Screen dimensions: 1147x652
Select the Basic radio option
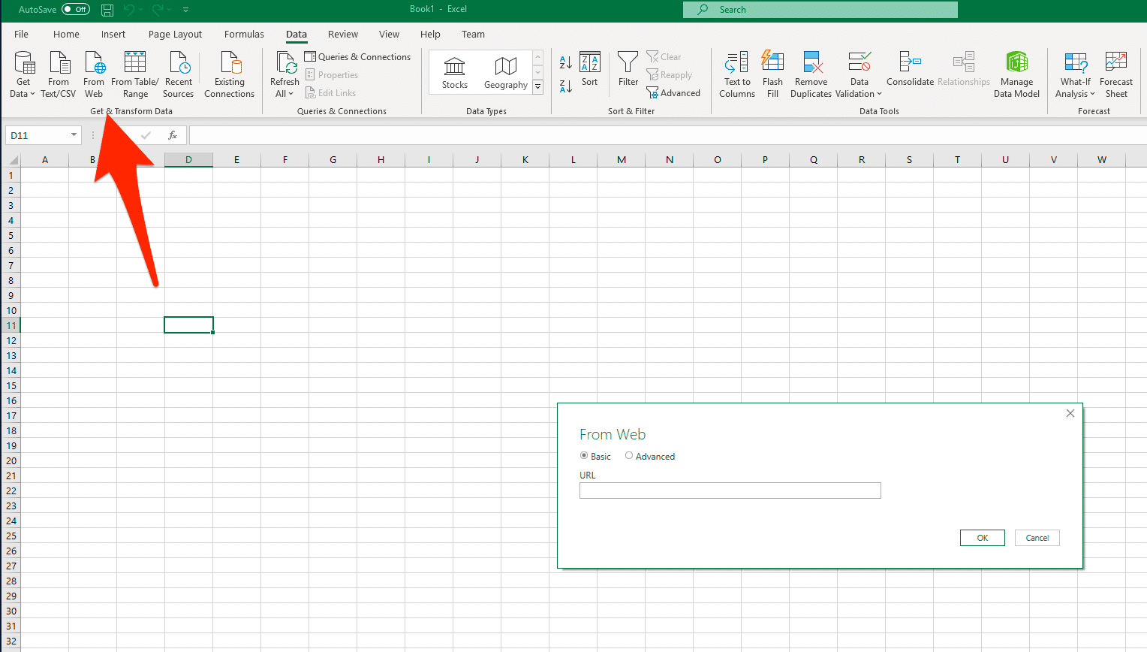(584, 456)
